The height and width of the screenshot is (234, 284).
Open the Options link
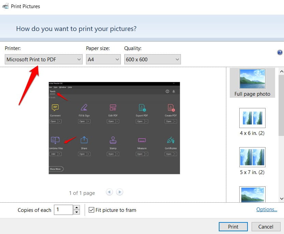tap(267, 209)
